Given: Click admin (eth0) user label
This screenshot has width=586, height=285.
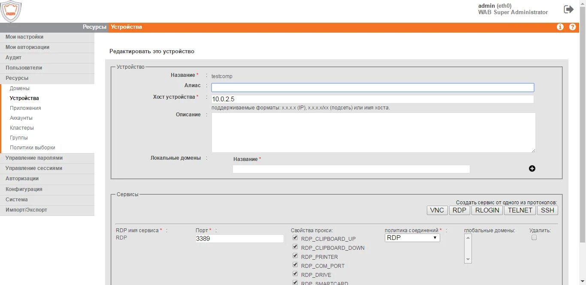Looking at the screenshot, I should coord(495,6).
